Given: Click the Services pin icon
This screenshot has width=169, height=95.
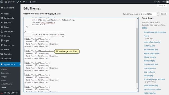Looking at the screenshot, I should [x=2, y=23].
